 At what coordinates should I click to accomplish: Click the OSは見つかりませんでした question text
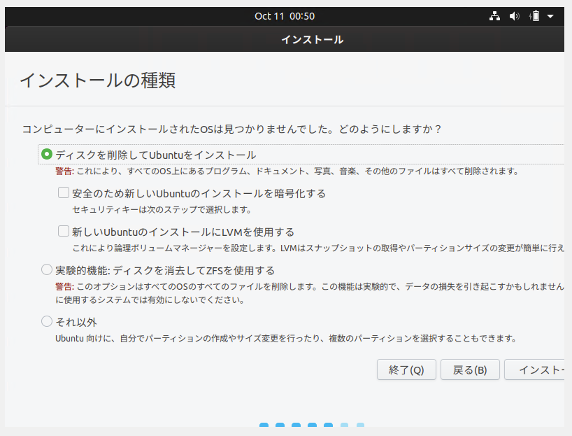[x=231, y=129]
